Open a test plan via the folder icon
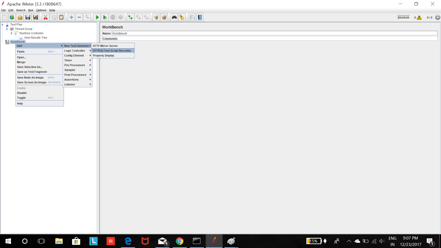441x248 pixels. tap(20, 17)
